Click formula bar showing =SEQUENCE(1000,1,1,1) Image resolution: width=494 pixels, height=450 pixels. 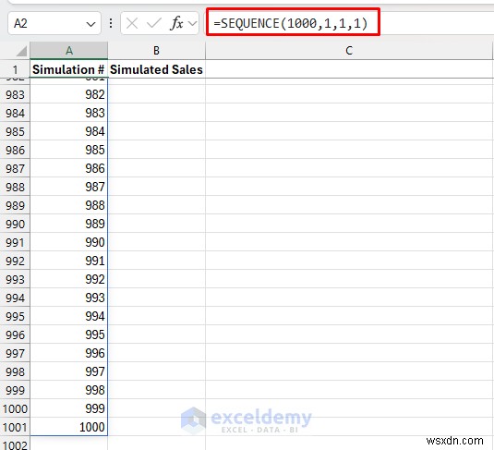[x=350, y=23]
